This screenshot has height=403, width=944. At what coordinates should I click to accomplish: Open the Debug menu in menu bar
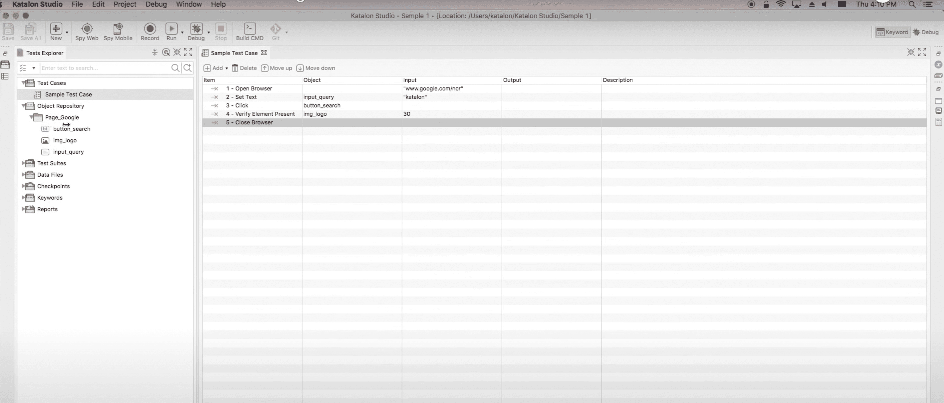tap(156, 4)
